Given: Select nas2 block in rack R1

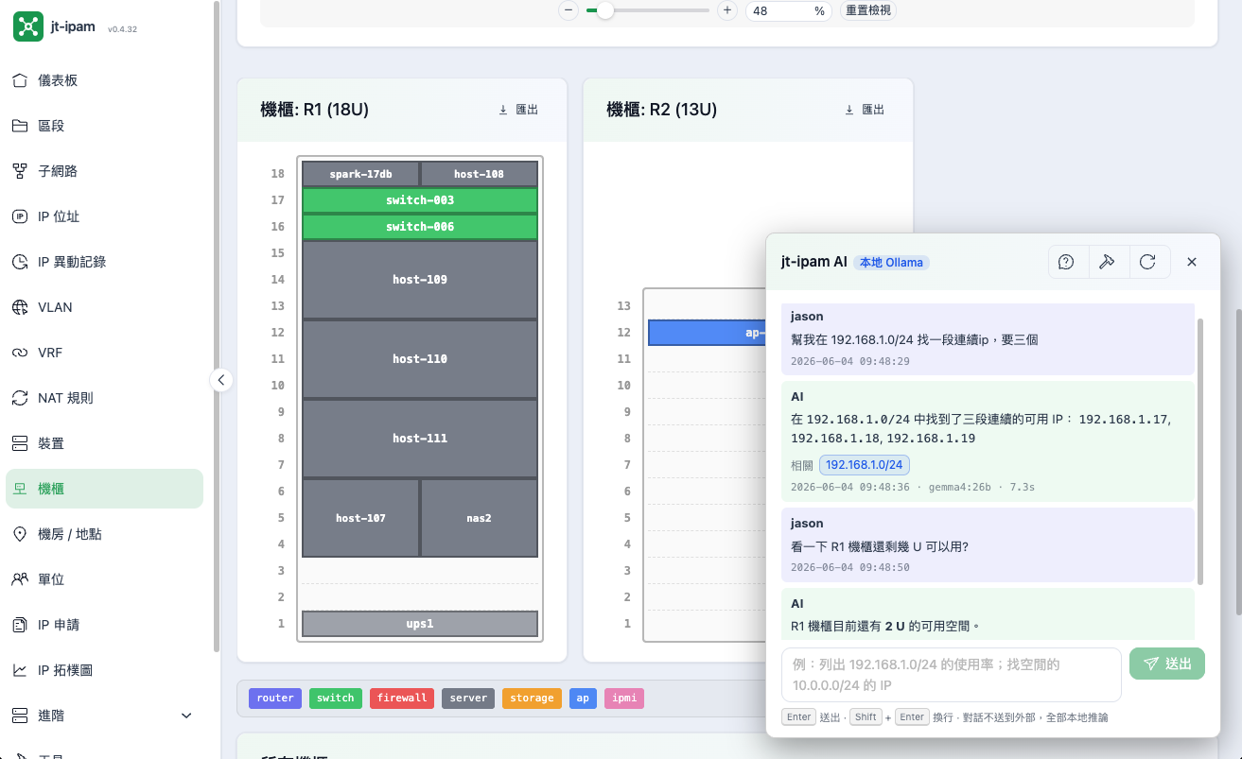Looking at the screenshot, I should point(479,518).
